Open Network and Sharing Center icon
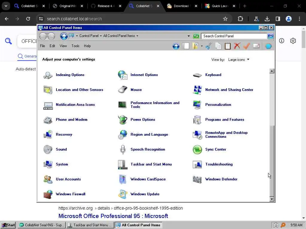This screenshot has width=306, height=229. pyautogui.click(x=197, y=90)
